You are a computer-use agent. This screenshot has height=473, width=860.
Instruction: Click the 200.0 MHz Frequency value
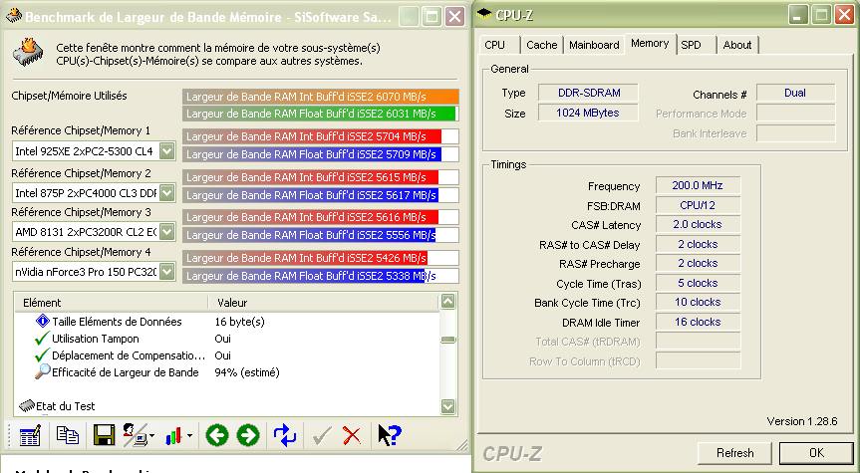(698, 185)
